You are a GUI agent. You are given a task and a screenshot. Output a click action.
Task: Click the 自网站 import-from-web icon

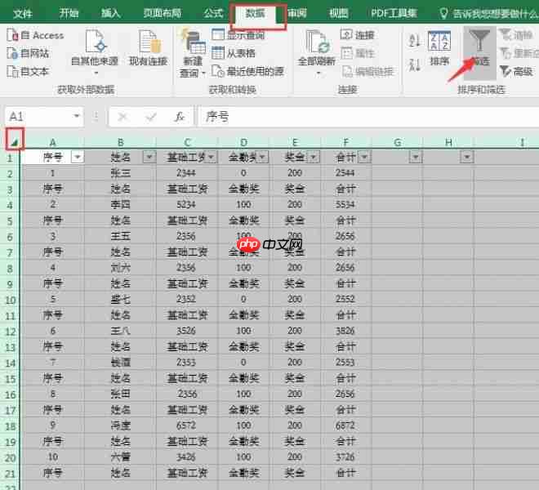tap(12, 53)
